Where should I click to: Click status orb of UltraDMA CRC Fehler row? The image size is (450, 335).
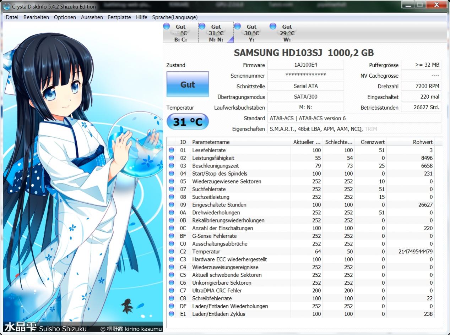point(172,291)
